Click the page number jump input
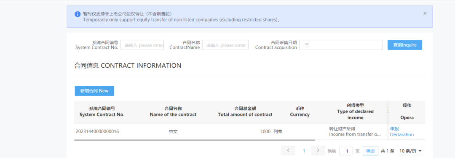455x158 pixels. (345, 151)
